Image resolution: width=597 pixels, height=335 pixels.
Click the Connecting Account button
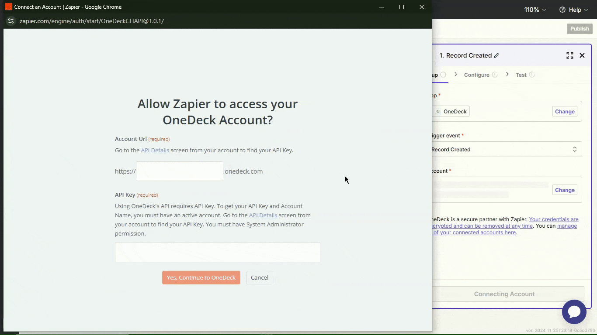[x=504, y=294]
